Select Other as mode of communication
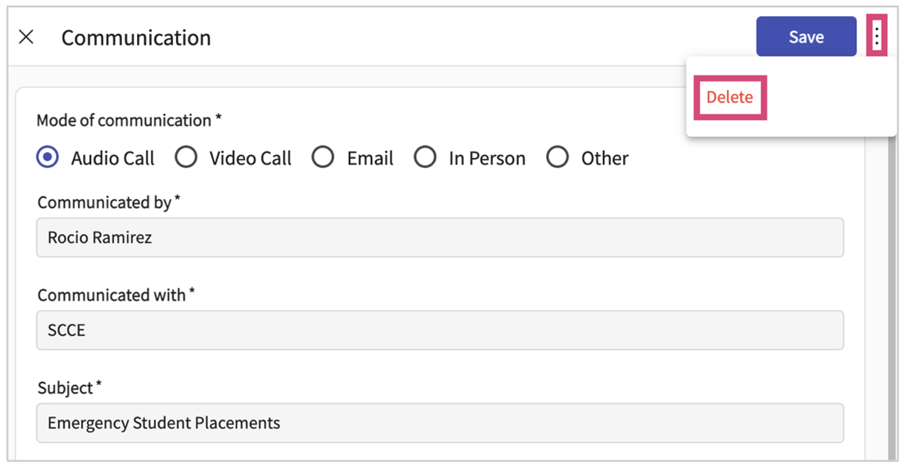The height and width of the screenshot is (467, 905). [557, 158]
